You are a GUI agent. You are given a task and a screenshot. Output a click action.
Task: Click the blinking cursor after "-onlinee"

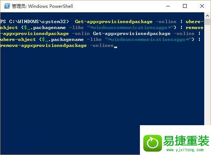[x=116, y=47]
